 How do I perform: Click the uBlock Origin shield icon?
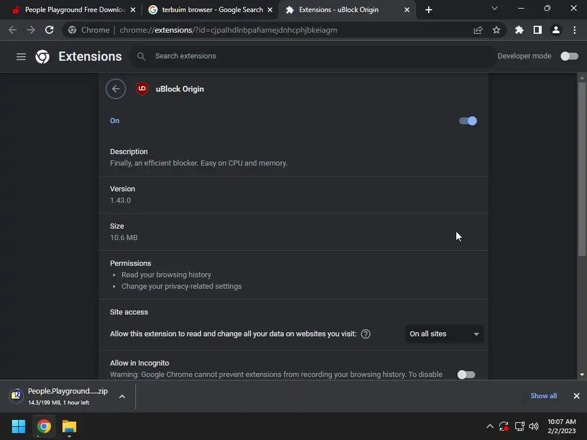pos(142,89)
